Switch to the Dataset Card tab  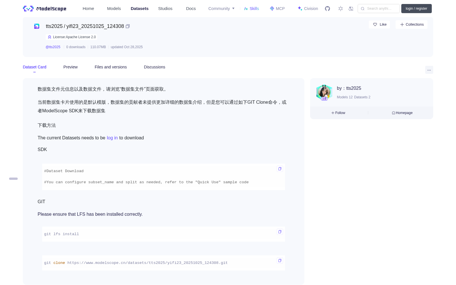pyautogui.click(x=34, y=67)
